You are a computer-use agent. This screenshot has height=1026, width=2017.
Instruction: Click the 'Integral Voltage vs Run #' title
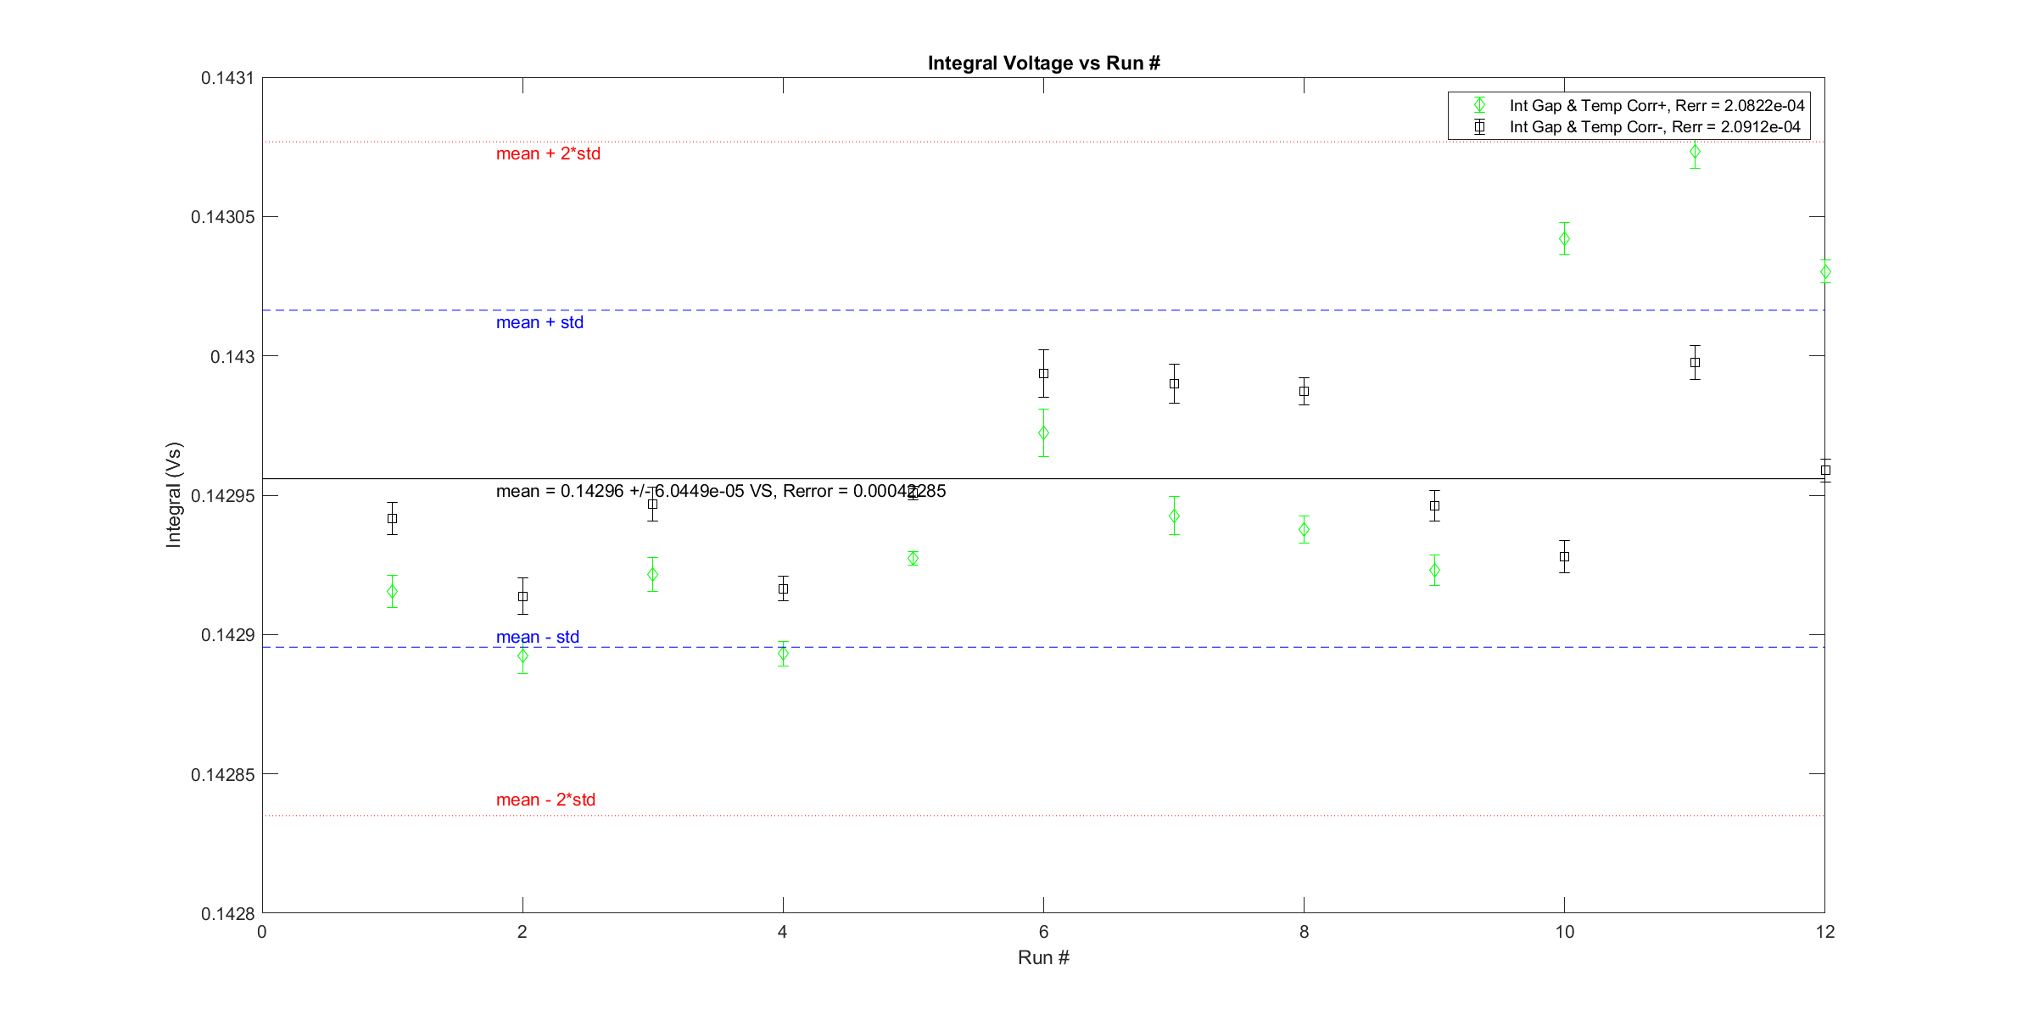coord(1043,63)
